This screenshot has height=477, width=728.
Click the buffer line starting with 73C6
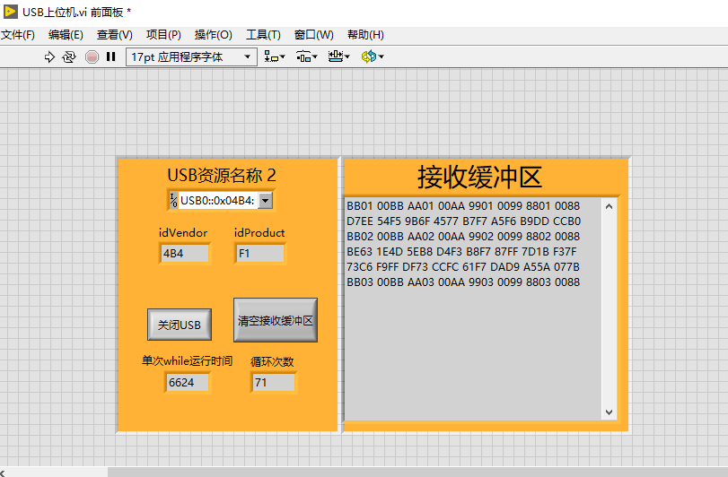pyautogui.click(x=463, y=267)
